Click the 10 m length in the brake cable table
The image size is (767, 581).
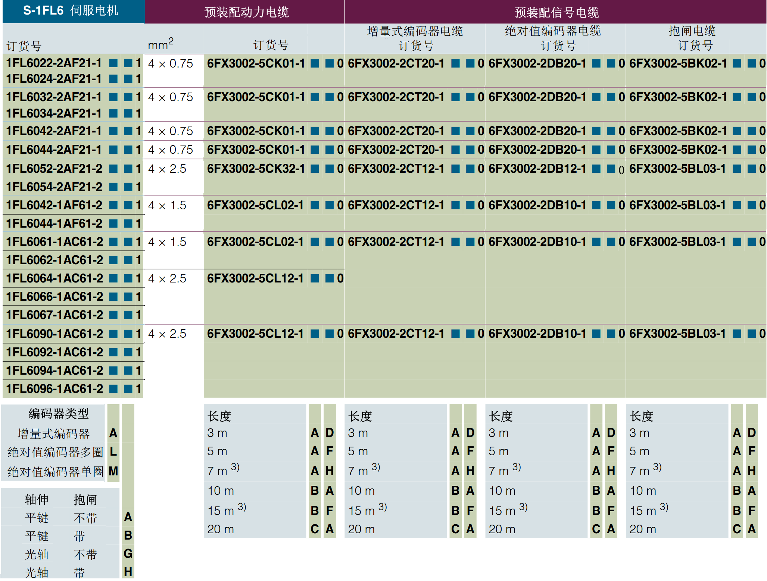pyautogui.click(x=643, y=491)
